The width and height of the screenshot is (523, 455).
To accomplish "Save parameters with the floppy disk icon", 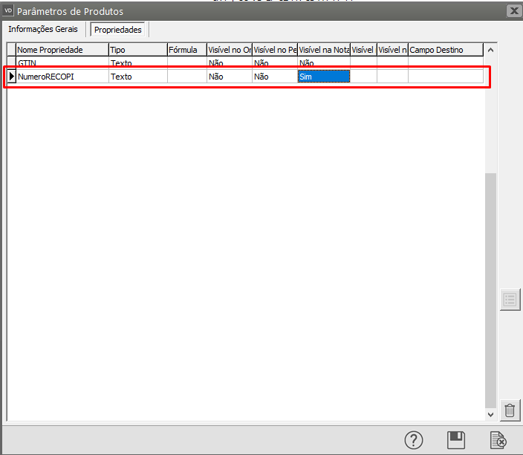I will pyautogui.click(x=455, y=440).
